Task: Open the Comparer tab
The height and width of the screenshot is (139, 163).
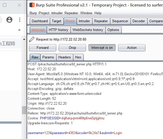Action: [x=156, y=21]
